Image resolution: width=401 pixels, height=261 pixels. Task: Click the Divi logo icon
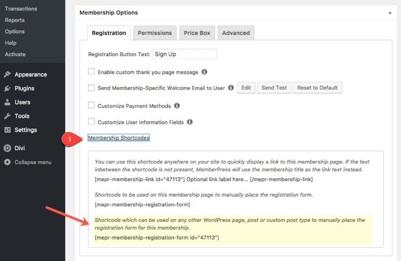[7, 148]
